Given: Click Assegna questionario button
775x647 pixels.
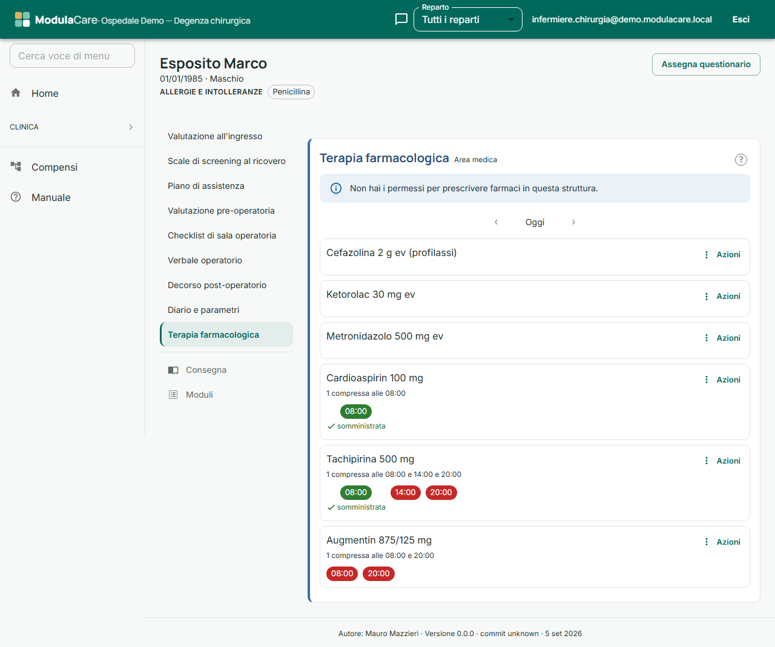Looking at the screenshot, I should click(706, 64).
